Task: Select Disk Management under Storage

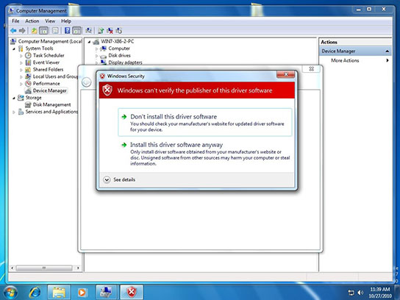Action: pos(51,104)
